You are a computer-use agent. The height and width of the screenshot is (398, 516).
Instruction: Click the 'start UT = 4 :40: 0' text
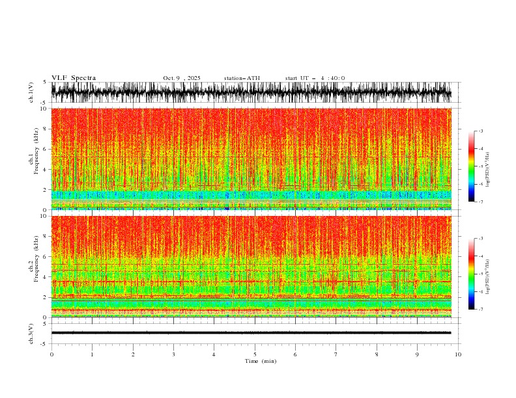point(315,78)
